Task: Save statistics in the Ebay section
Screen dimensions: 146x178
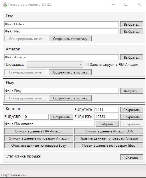Action: point(70,98)
